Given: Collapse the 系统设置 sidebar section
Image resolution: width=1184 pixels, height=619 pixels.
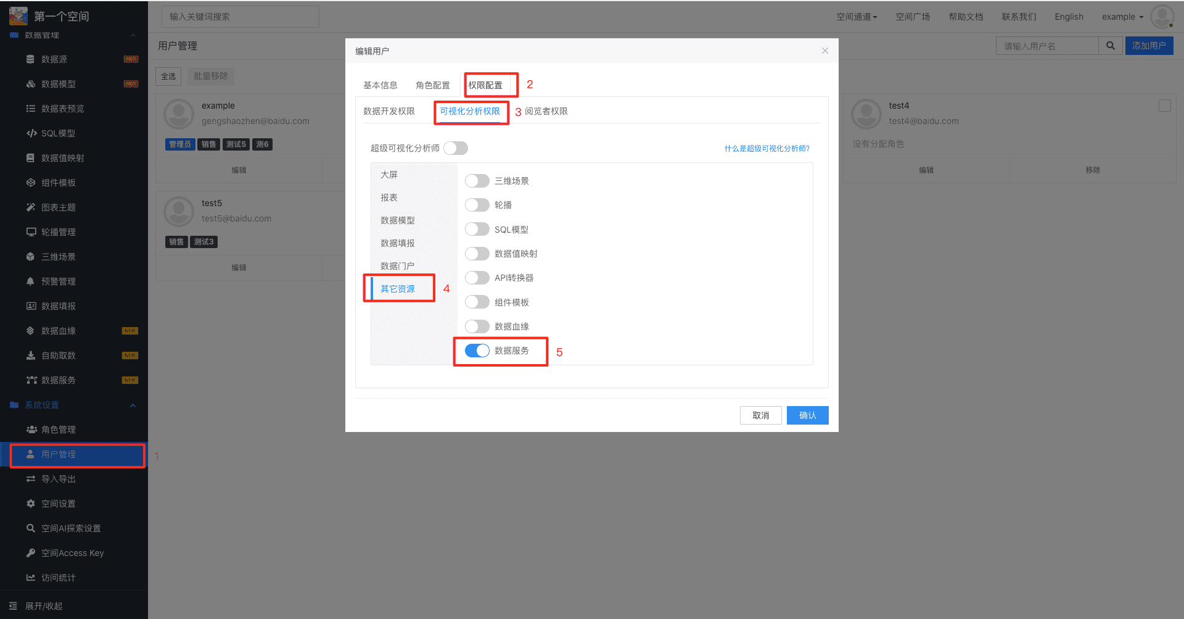Looking at the screenshot, I should [x=133, y=405].
